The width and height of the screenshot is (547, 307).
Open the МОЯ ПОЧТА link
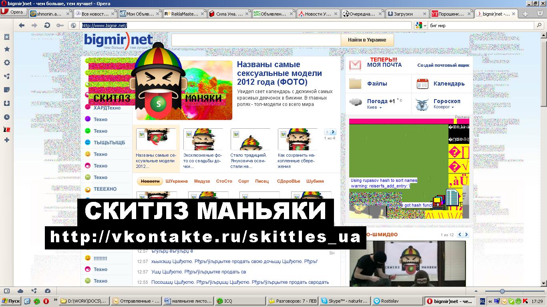(384, 65)
